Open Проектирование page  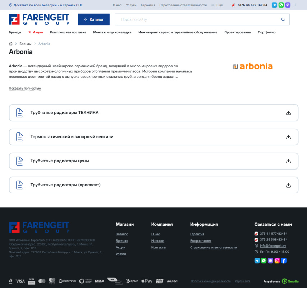(238, 32)
